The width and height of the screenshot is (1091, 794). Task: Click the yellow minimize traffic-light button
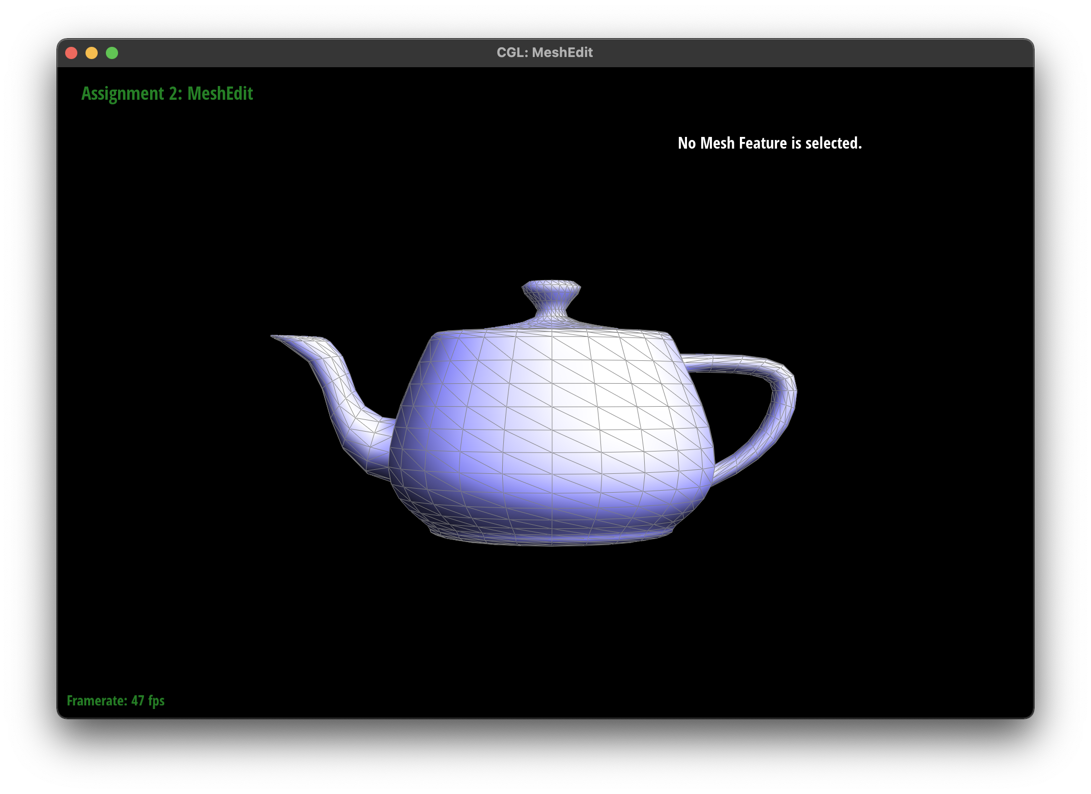click(x=92, y=52)
